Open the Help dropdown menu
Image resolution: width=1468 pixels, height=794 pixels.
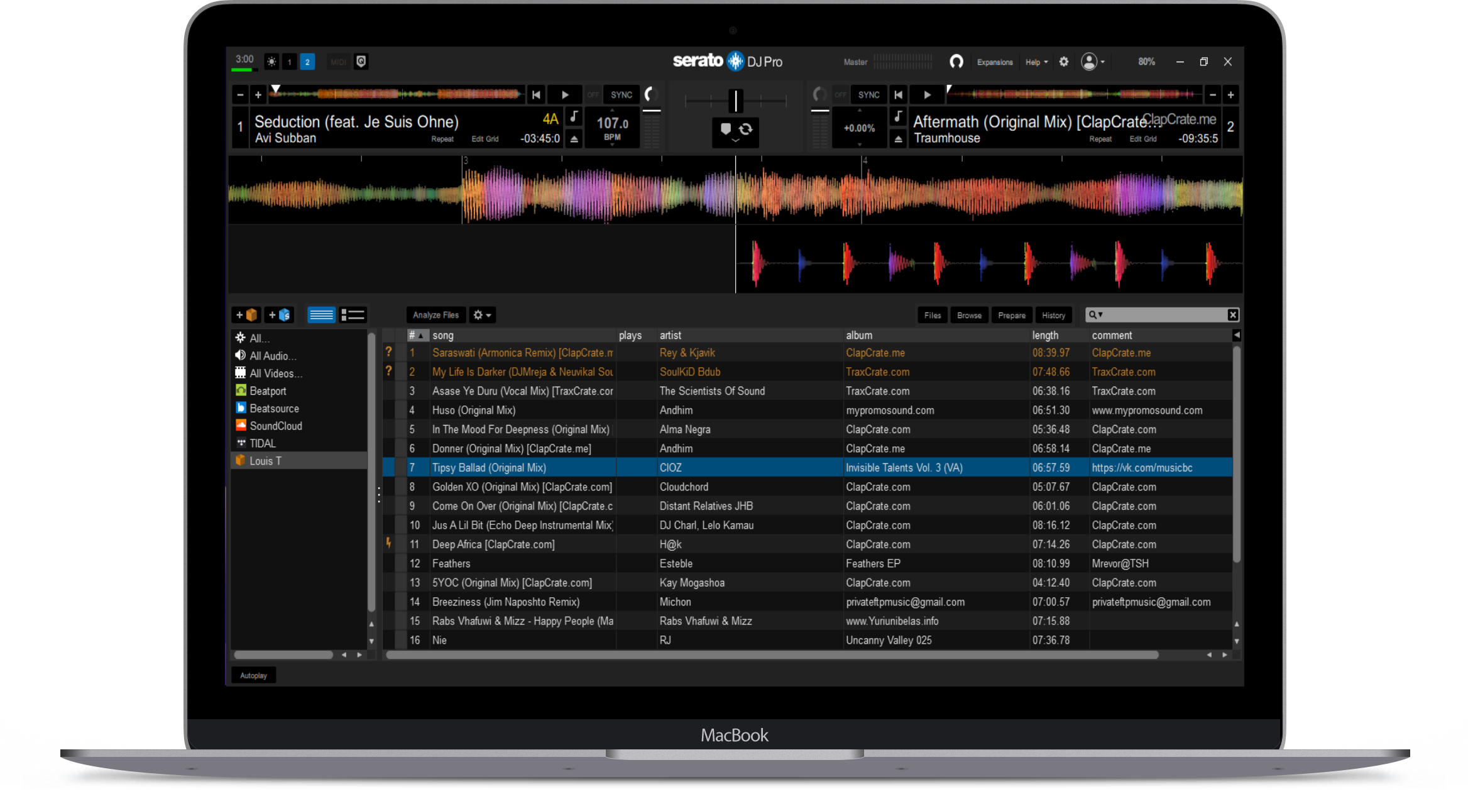(x=1036, y=62)
